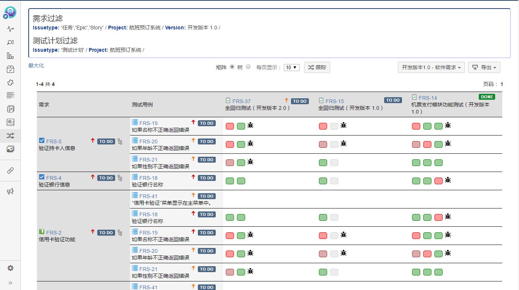Screen dimensions: 519x290
Task: Click green status box for FRS-21 under FRS-5, FRS-15 column
Action: (x=323, y=163)
